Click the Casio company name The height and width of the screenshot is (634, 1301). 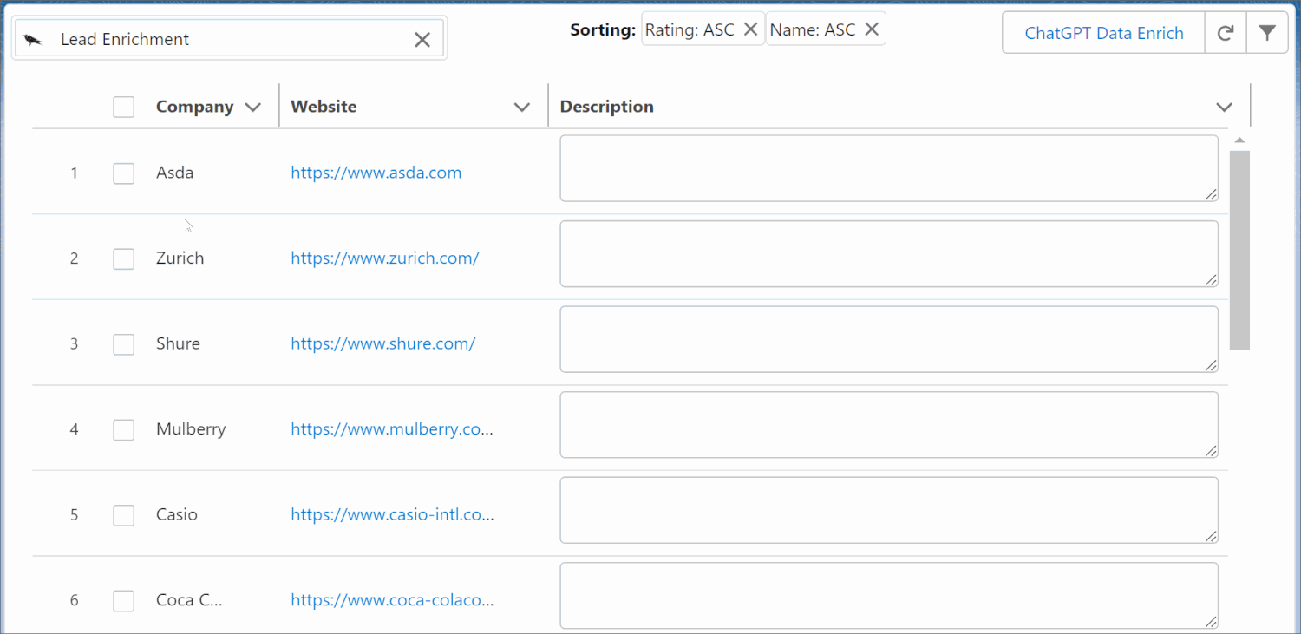pos(177,515)
